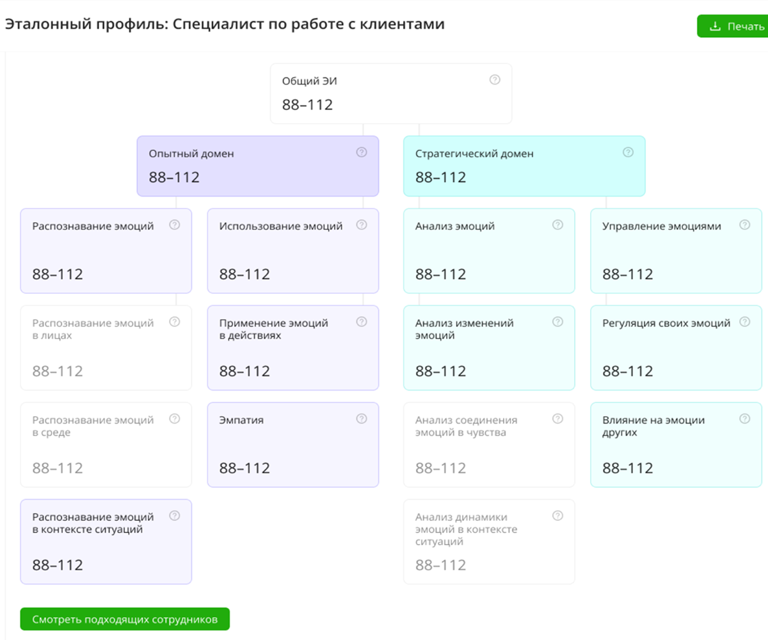Click help icon on Регуляция своих эмоций
Image resolution: width=768 pixels, height=640 pixels.
tap(744, 322)
